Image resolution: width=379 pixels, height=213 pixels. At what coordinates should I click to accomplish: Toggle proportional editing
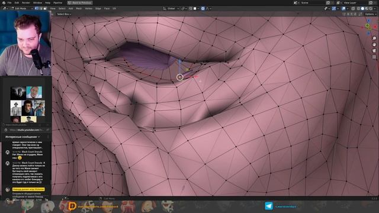[x=203, y=8]
